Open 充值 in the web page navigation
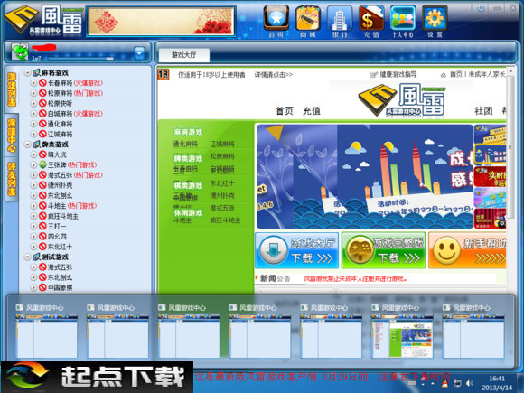 [x=312, y=110]
